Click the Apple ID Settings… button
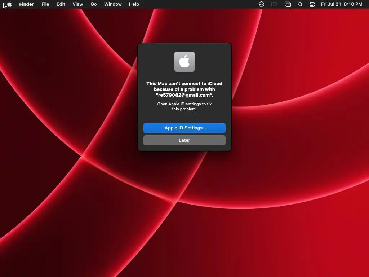Image resolution: width=369 pixels, height=277 pixels. [184, 128]
